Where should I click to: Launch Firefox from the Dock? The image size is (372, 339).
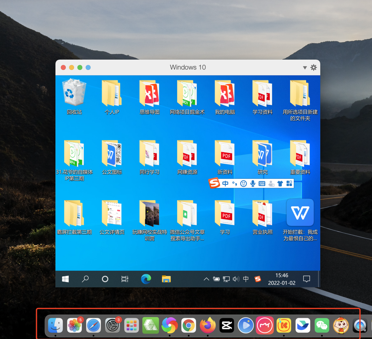(208, 325)
